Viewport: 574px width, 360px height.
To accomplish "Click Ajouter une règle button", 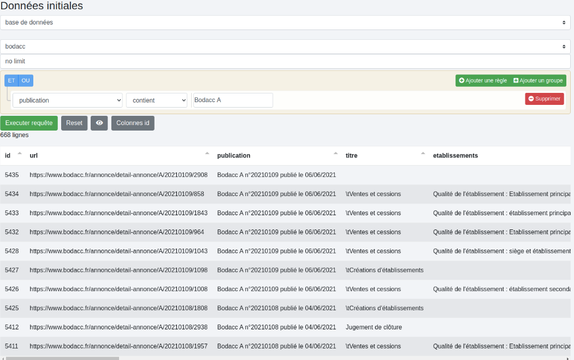I will pyautogui.click(x=483, y=80).
